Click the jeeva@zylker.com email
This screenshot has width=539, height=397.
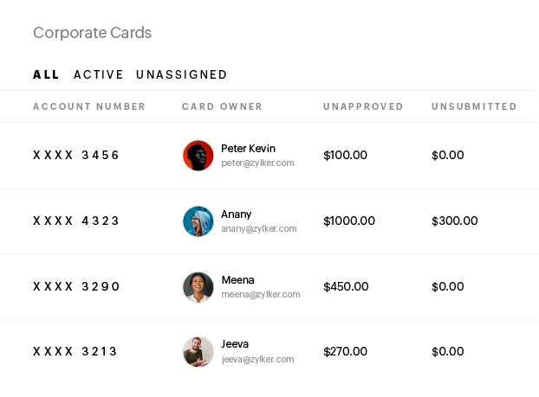pos(257,359)
